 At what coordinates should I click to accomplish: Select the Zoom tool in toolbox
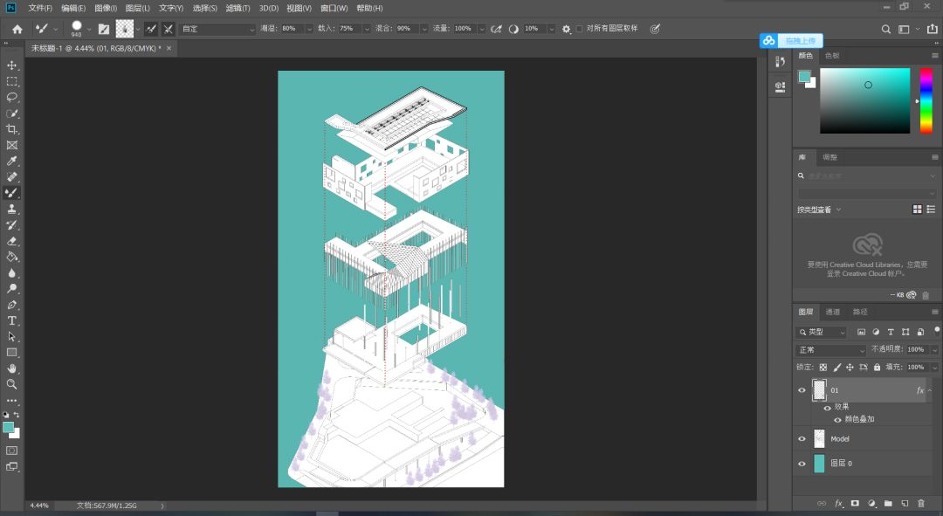(x=12, y=383)
